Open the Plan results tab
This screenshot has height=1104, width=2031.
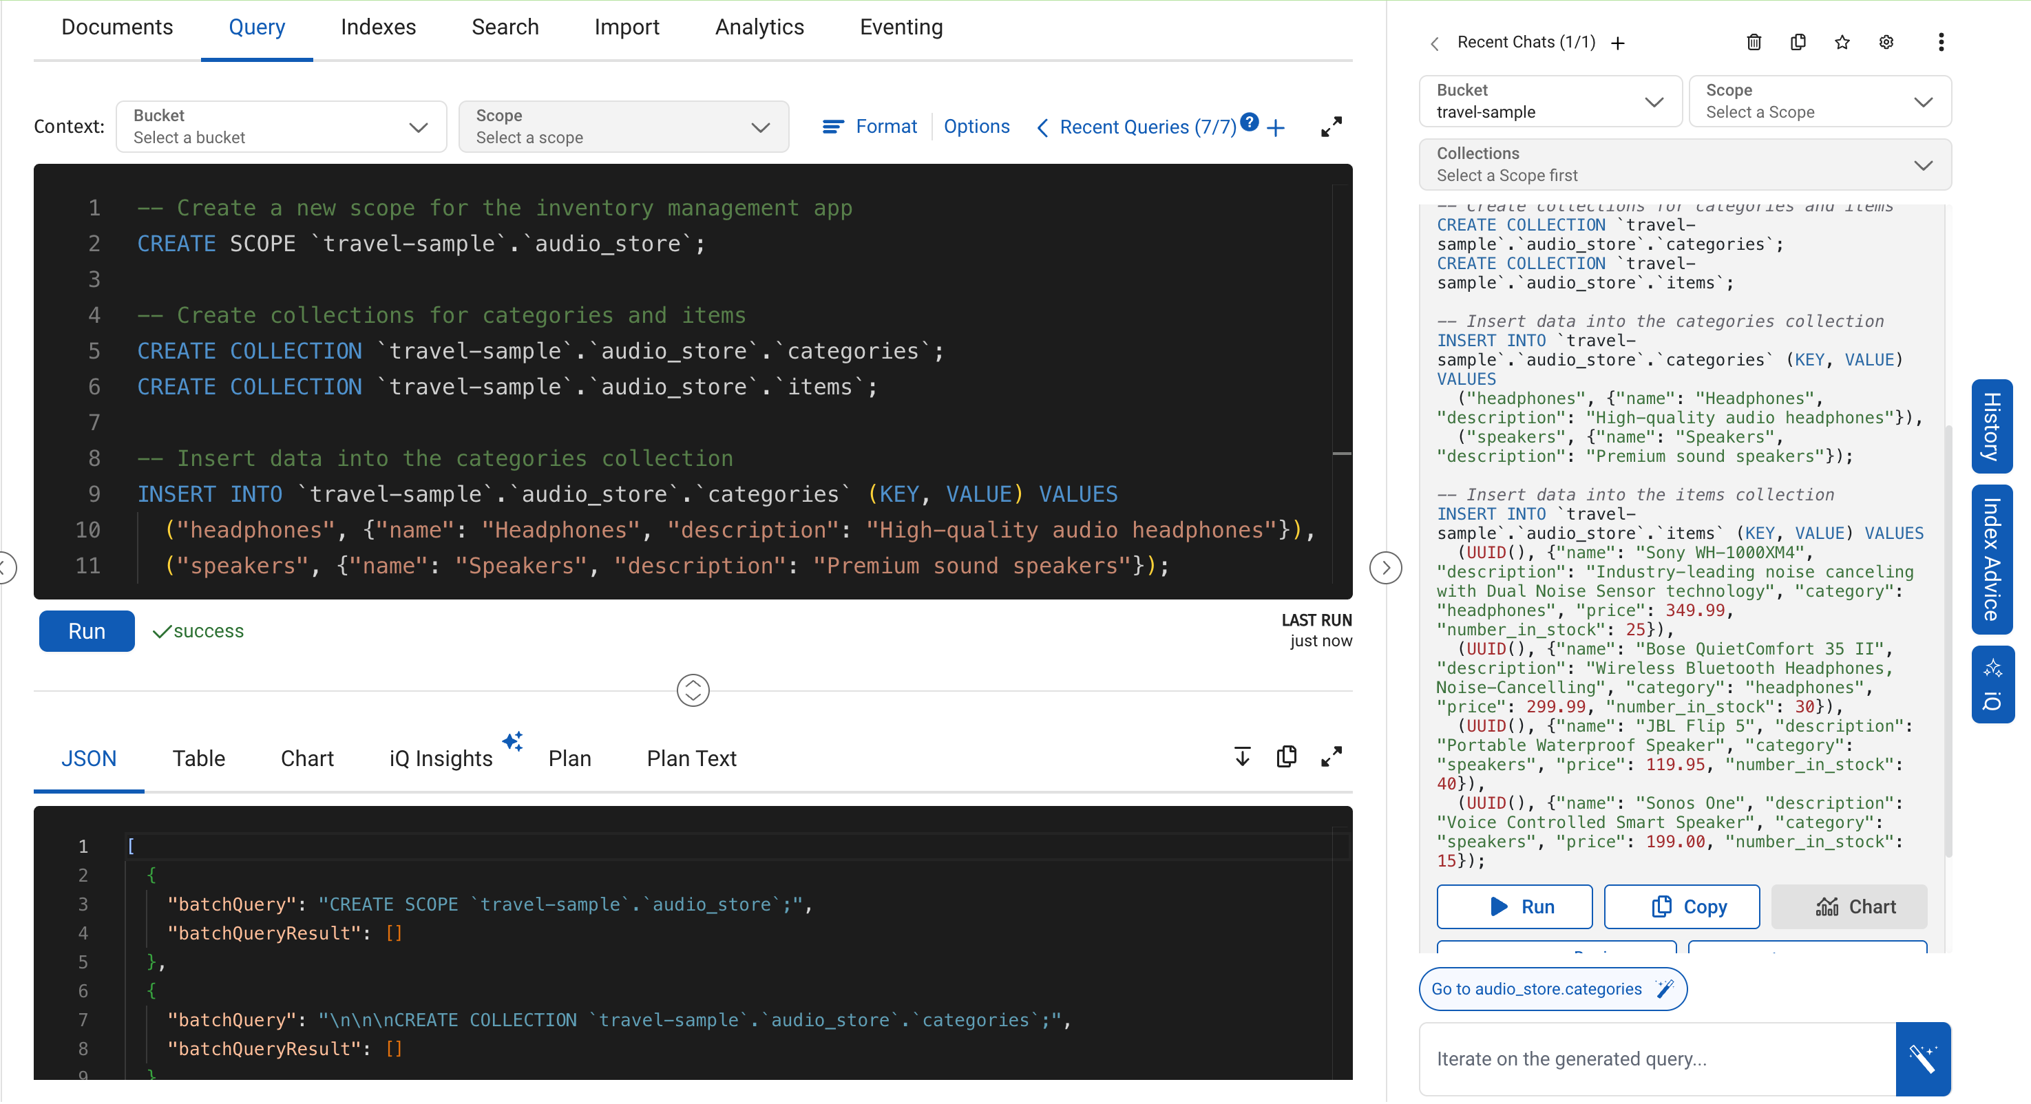569,758
